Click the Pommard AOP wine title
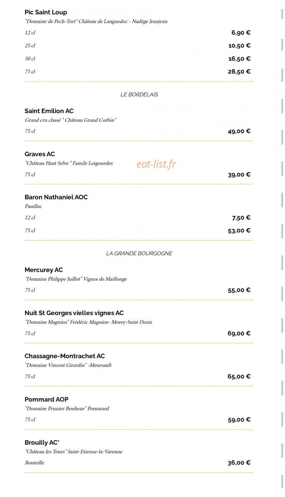The width and height of the screenshot is (285, 497). 46,400
